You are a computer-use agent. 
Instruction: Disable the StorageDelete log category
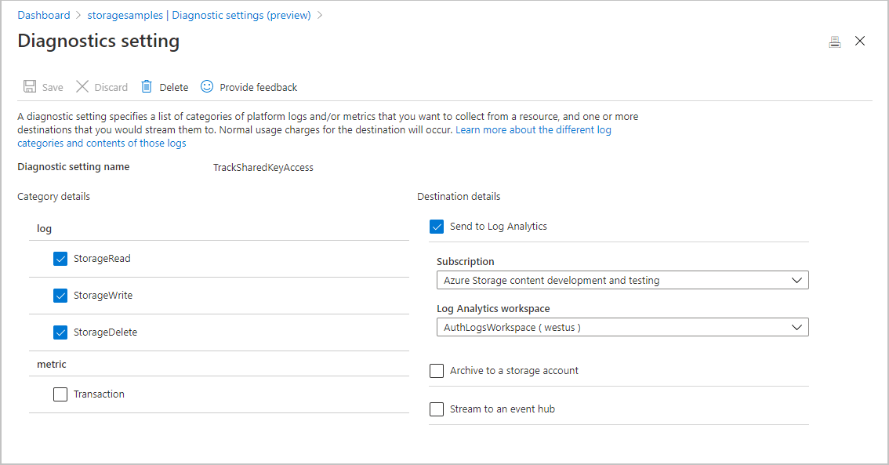click(60, 332)
